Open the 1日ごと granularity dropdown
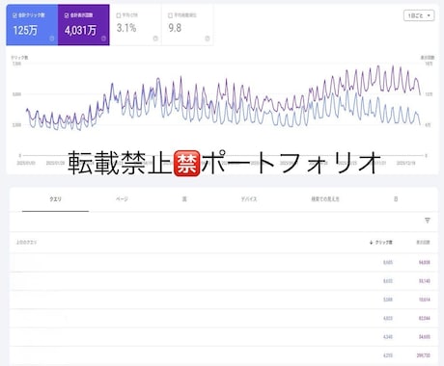444x366 pixels. pyautogui.click(x=419, y=15)
